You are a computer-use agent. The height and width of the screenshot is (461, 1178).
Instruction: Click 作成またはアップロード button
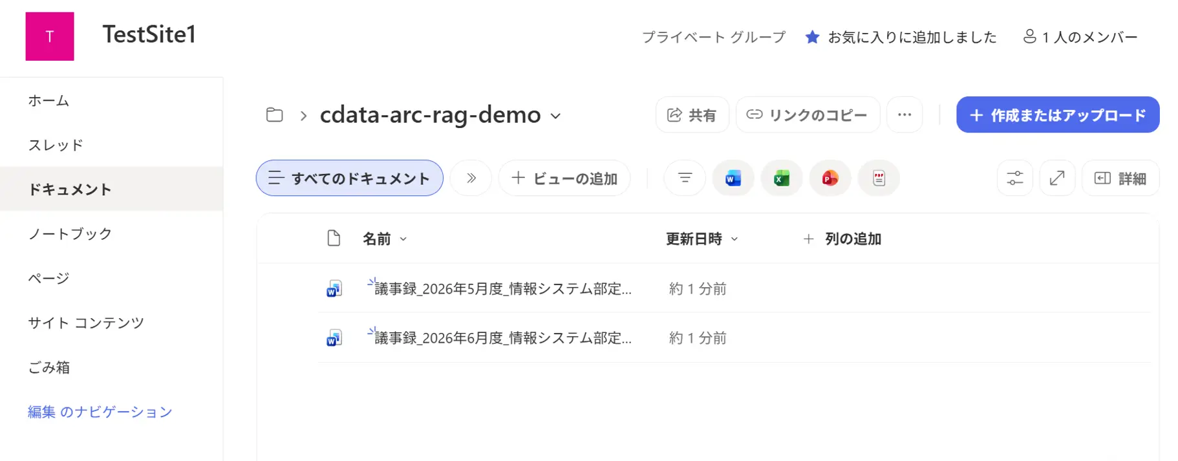[x=1058, y=114]
